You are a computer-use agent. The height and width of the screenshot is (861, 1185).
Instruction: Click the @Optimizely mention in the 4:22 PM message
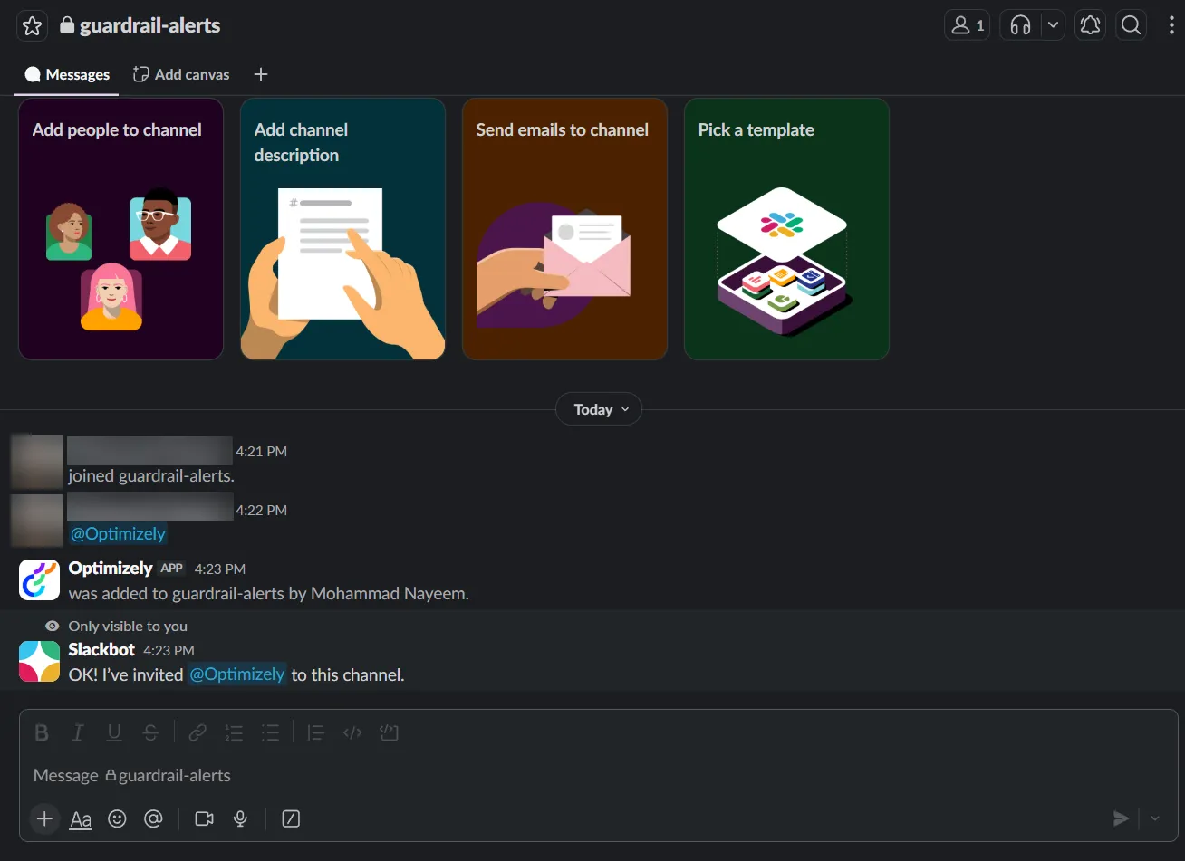click(x=119, y=534)
